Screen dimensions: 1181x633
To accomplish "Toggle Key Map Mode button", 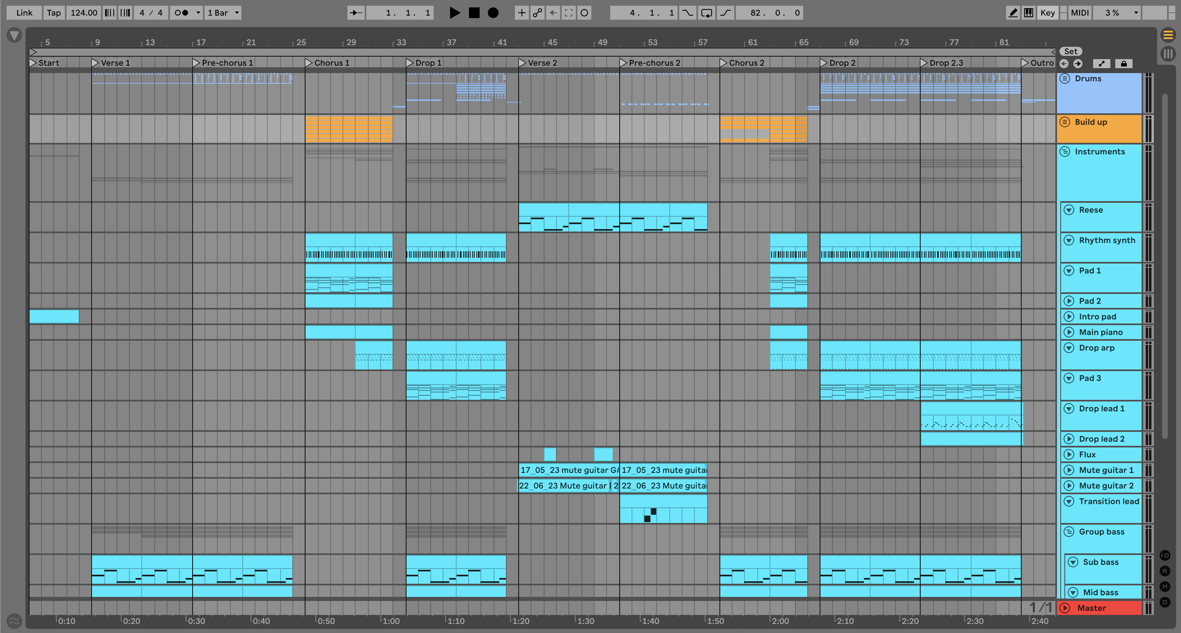I will (x=1047, y=13).
